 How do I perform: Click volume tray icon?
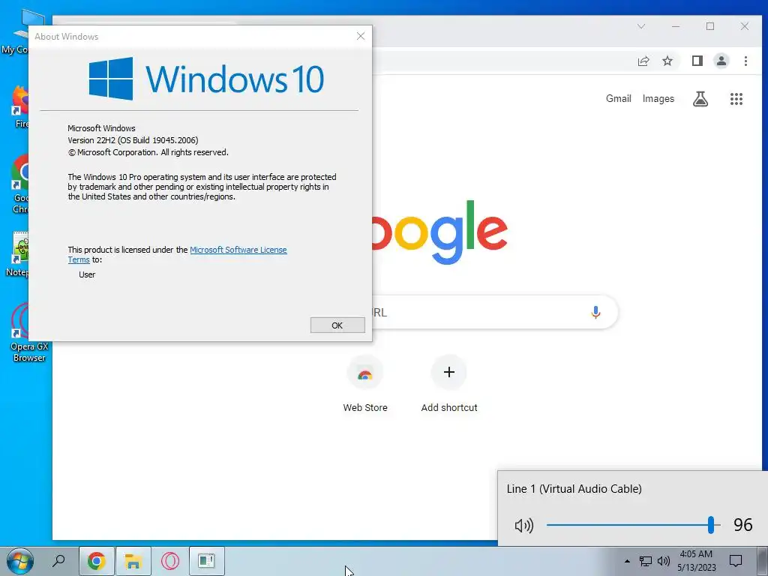(664, 561)
